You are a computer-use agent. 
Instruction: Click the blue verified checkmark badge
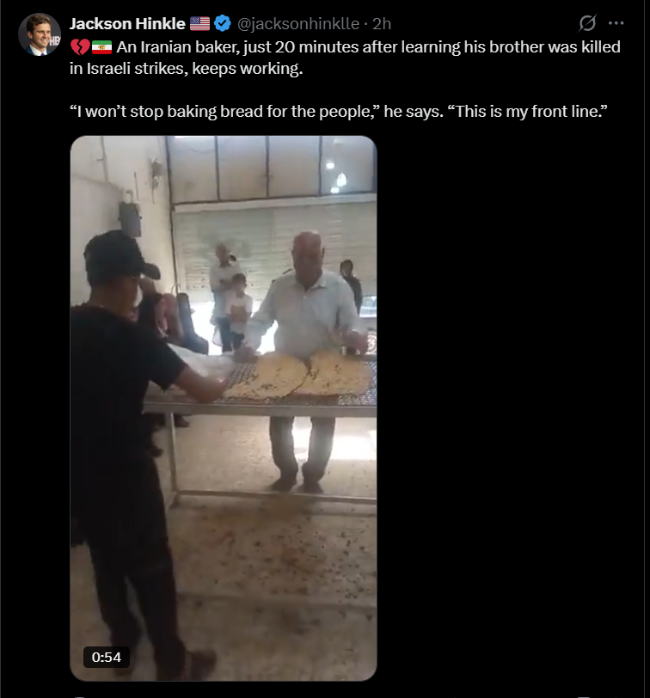(x=223, y=23)
